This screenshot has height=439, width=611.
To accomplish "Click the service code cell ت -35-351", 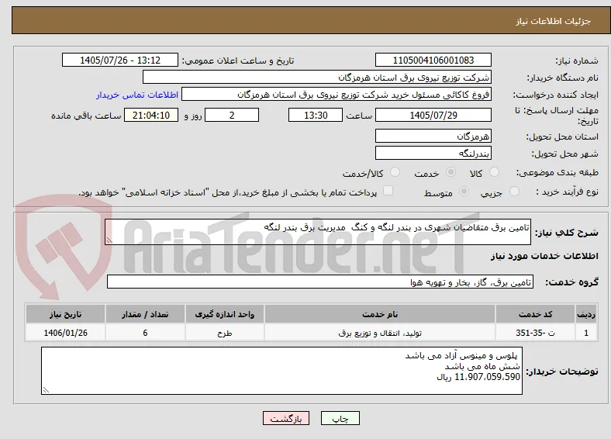I will tap(536, 333).
